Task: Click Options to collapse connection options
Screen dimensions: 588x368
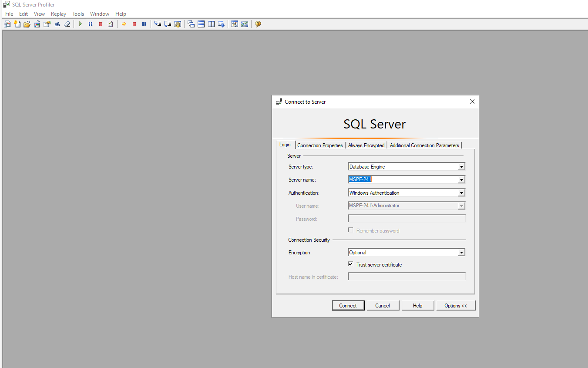Action: (x=456, y=305)
